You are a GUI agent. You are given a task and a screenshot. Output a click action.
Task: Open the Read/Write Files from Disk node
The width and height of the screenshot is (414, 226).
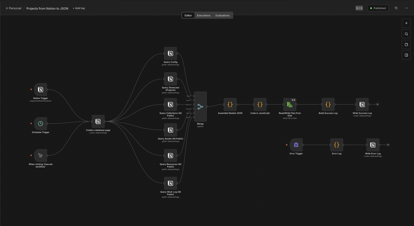(x=290, y=104)
